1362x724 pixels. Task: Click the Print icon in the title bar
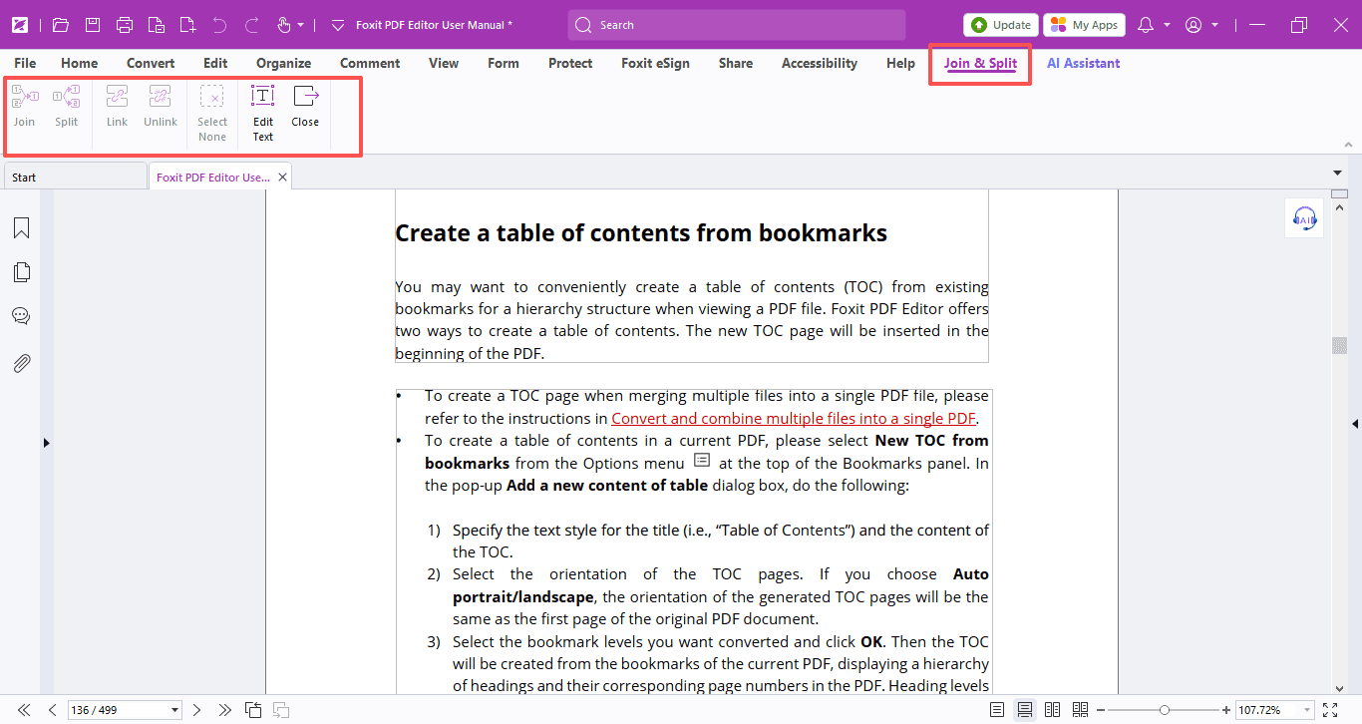[125, 25]
